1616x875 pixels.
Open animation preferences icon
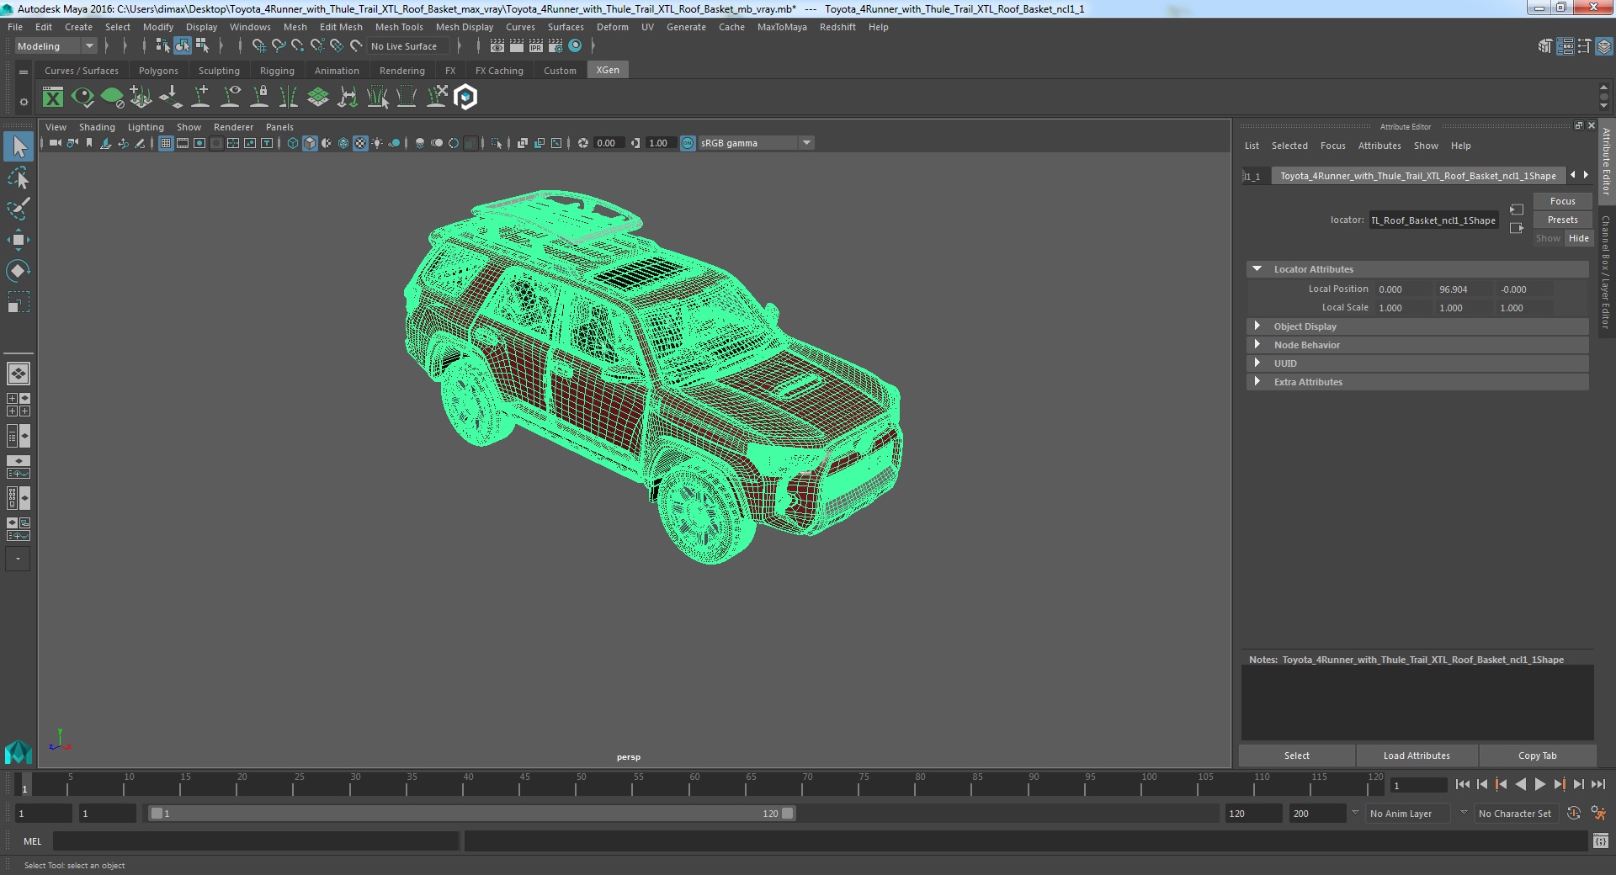pos(1598,814)
